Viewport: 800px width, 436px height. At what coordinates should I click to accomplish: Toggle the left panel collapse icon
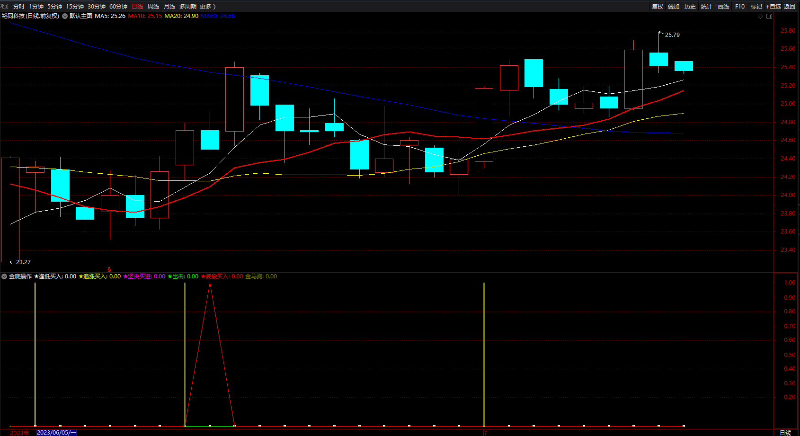click(x=5, y=6)
